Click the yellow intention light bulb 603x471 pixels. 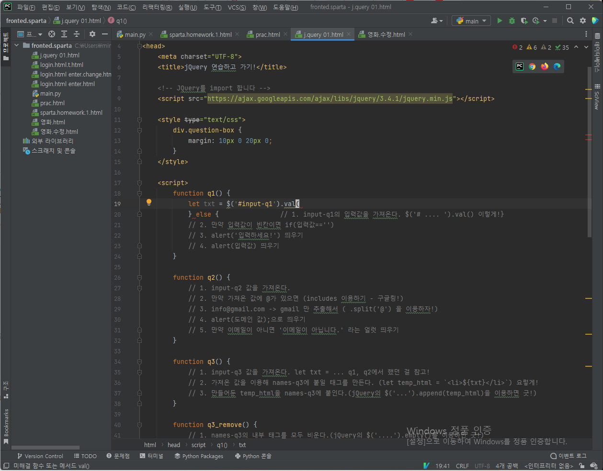click(149, 202)
